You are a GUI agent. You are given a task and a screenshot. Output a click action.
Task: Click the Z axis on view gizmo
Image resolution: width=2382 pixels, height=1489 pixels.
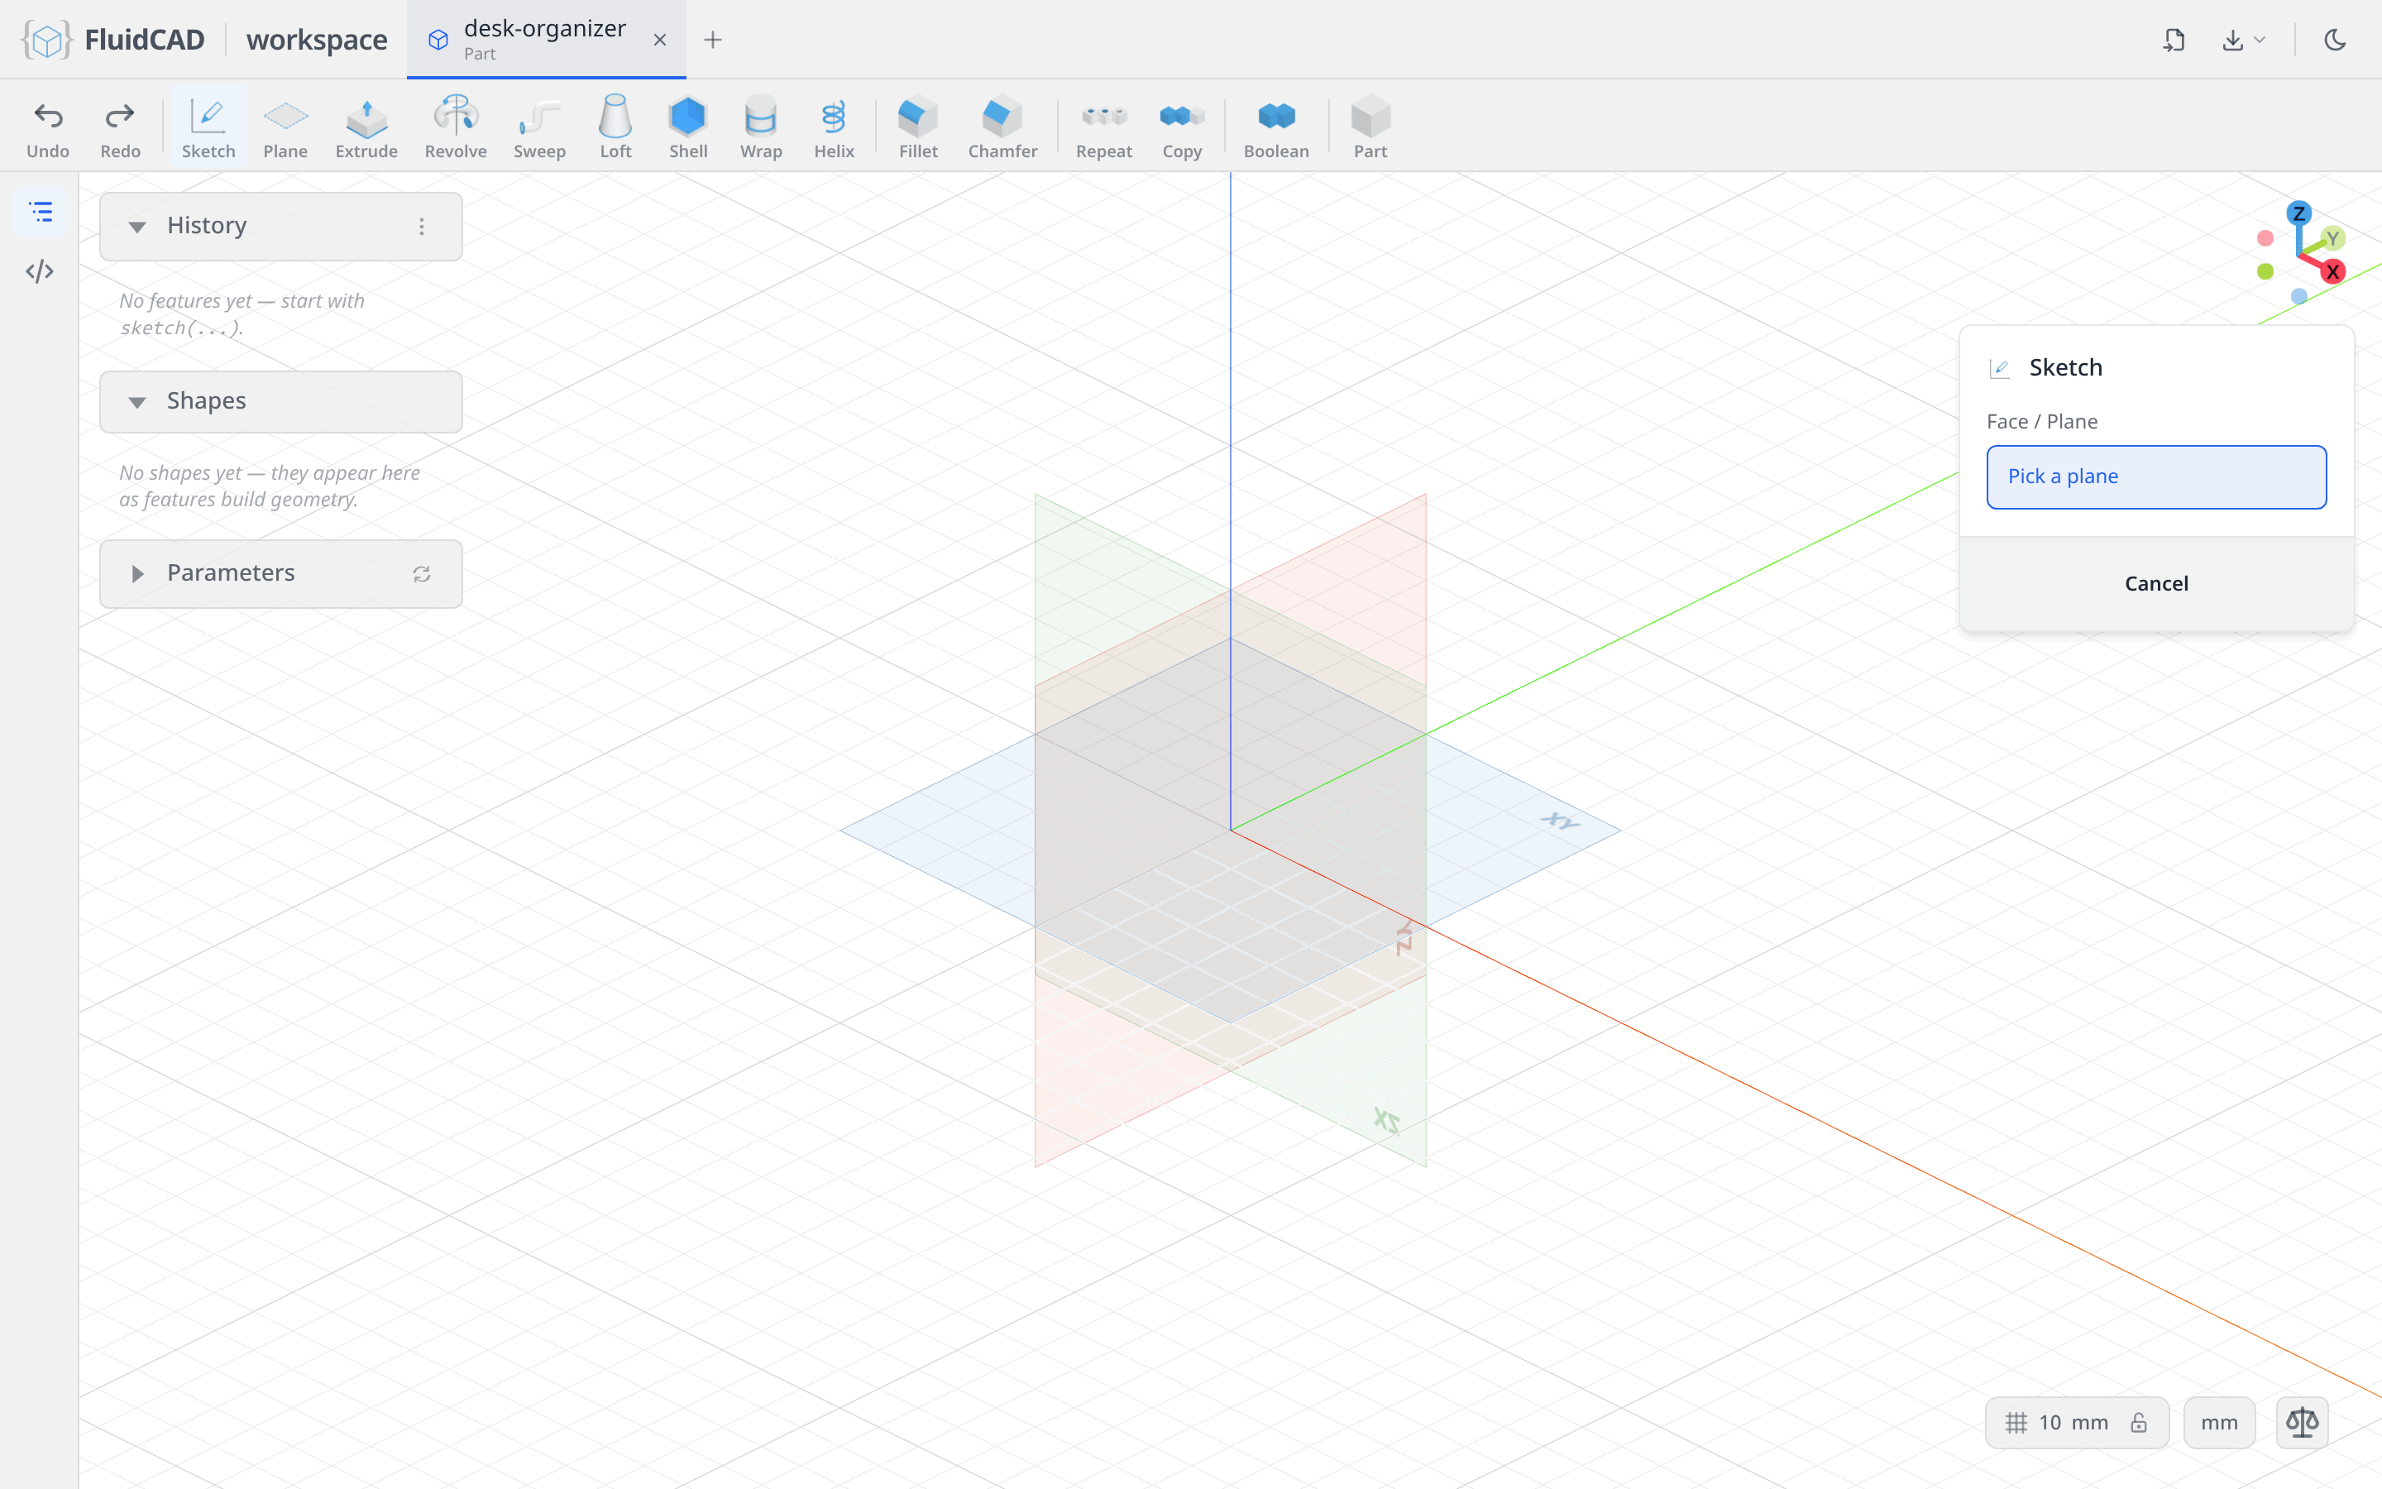pyautogui.click(x=2298, y=213)
